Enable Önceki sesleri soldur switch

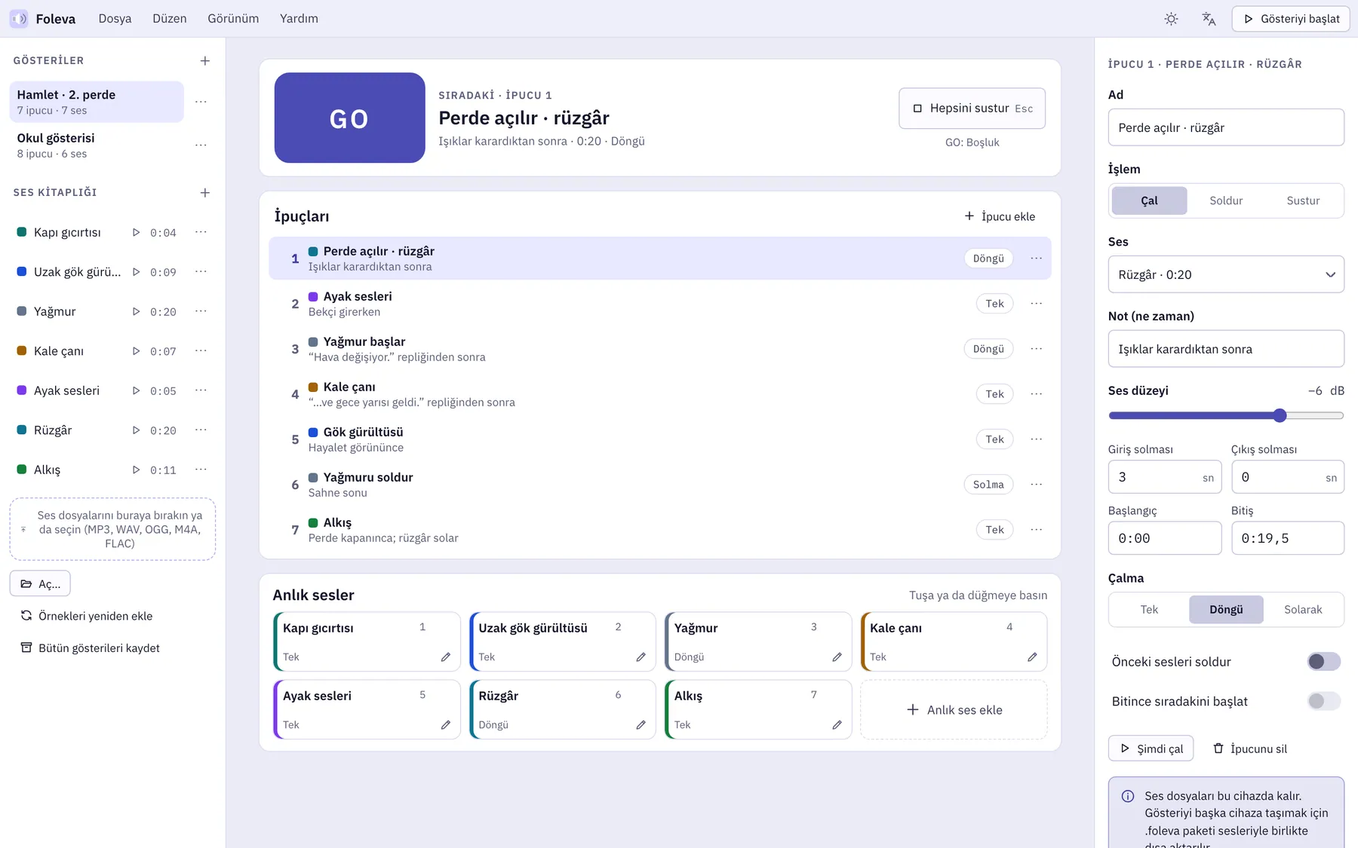point(1324,662)
